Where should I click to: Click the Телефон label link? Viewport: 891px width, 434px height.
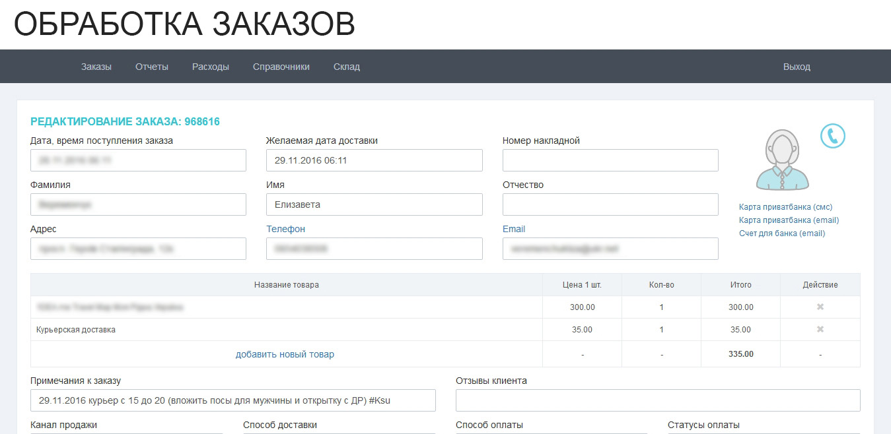tap(285, 229)
